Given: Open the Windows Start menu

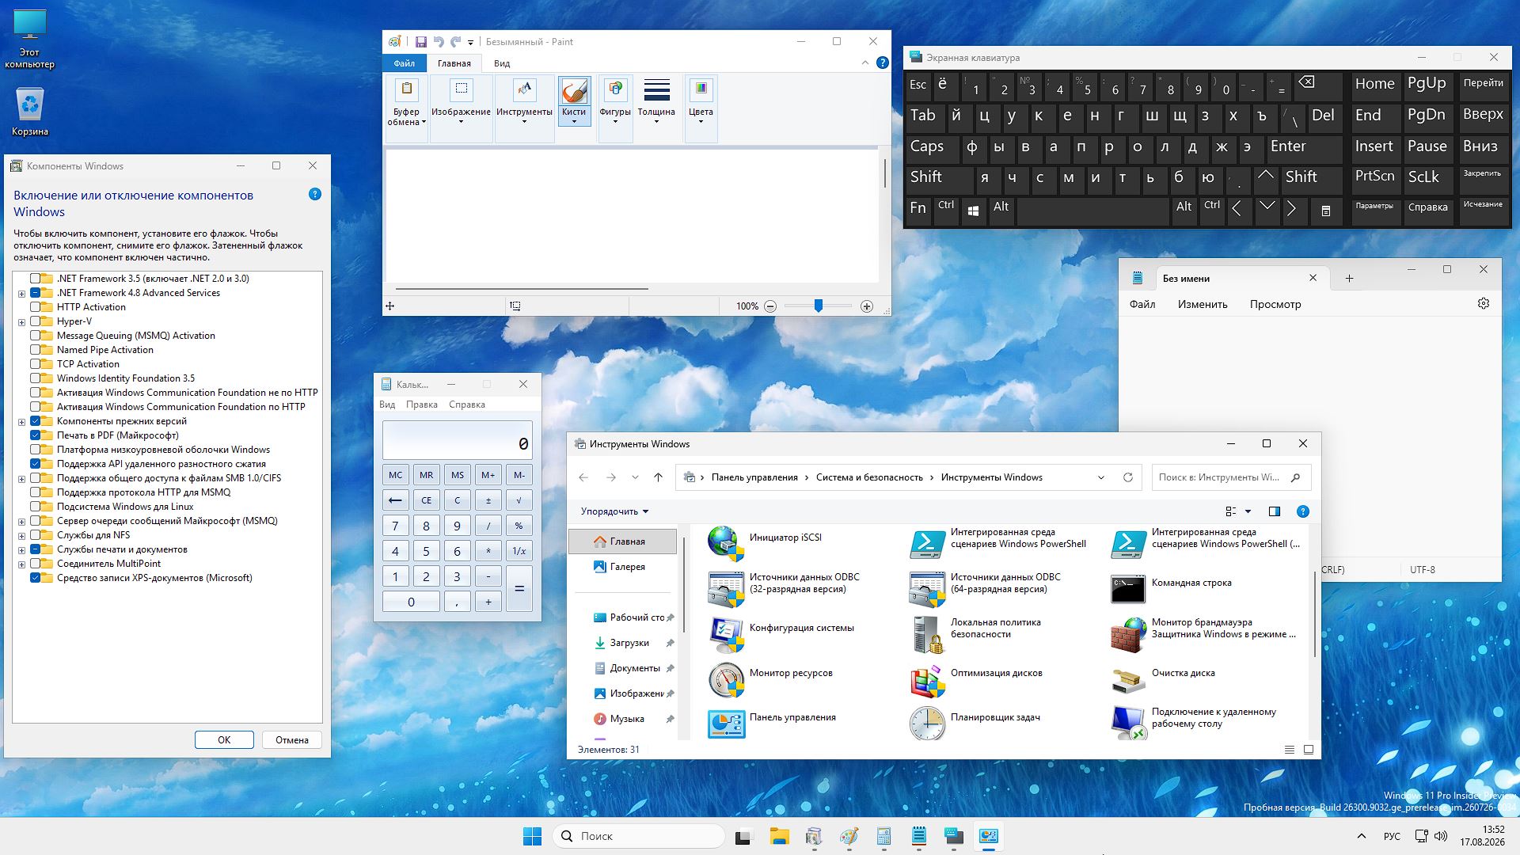Looking at the screenshot, I should coord(532,836).
